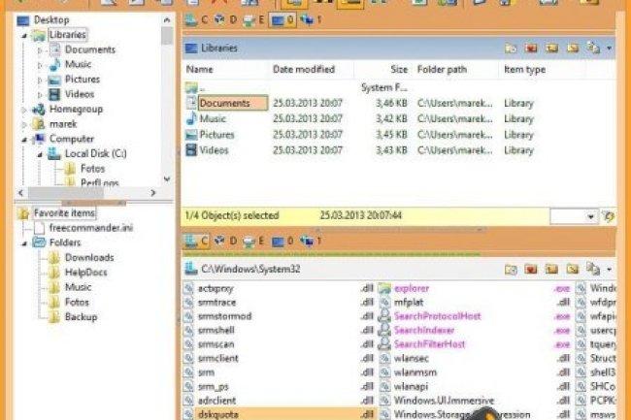Expand the Documents node in the folder tree
This screenshot has height=420, width=631.
point(40,49)
